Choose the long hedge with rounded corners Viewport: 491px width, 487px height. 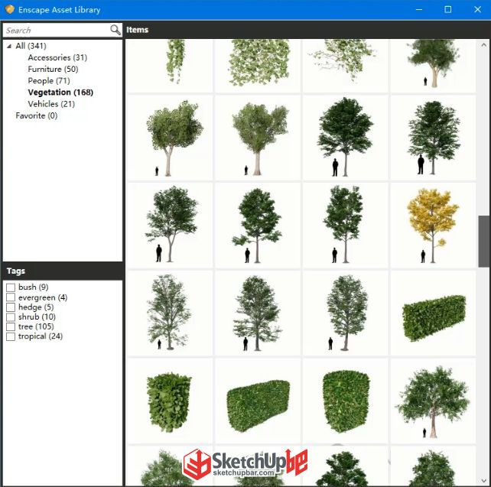click(258, 401)
